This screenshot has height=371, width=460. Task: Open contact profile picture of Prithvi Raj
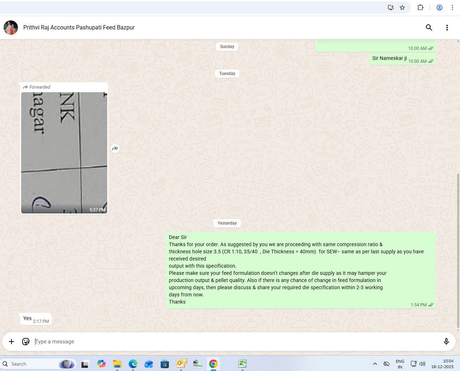point(11,28)
